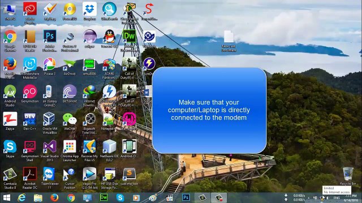This screenshot has height=203, width=362.
Task: Launch Adobe Dreamweaver desktop shortcut
Action: point(130,41)
